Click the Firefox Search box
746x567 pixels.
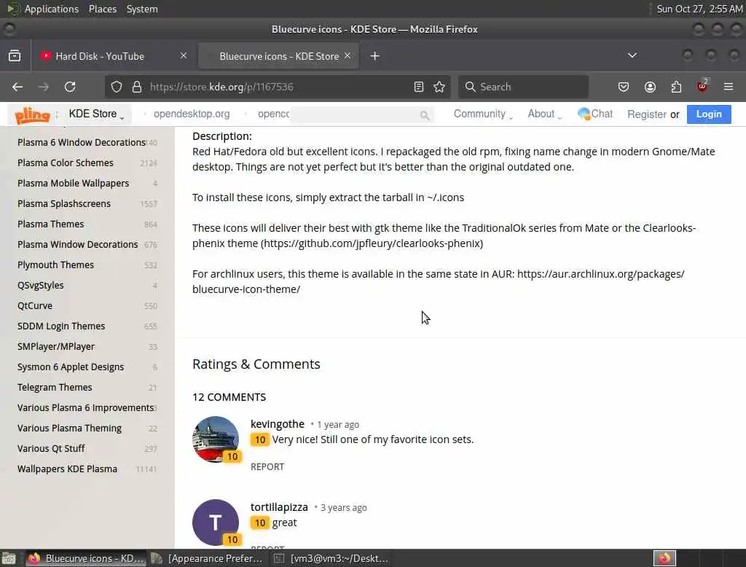point(523,87)
